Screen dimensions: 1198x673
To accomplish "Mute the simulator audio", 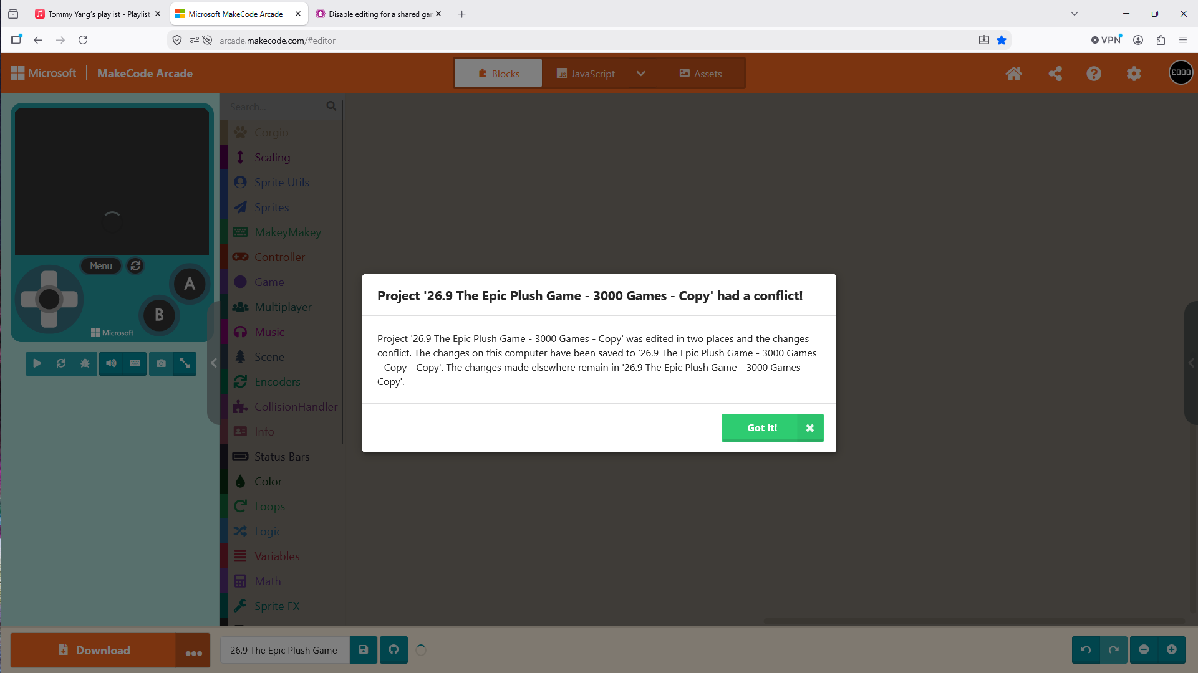I will pos(111,363).
